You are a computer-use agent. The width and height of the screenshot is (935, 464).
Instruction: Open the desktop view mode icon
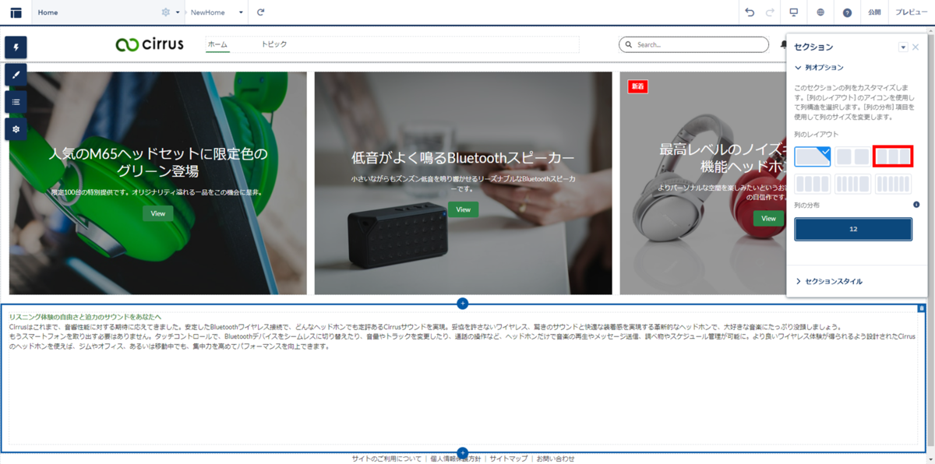(x=794, y=12)
